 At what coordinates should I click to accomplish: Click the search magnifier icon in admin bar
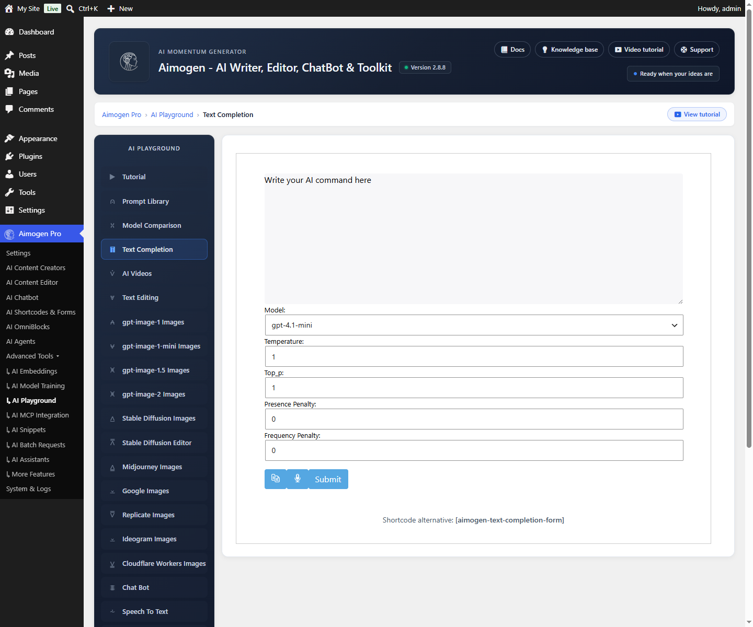point(70,8)
